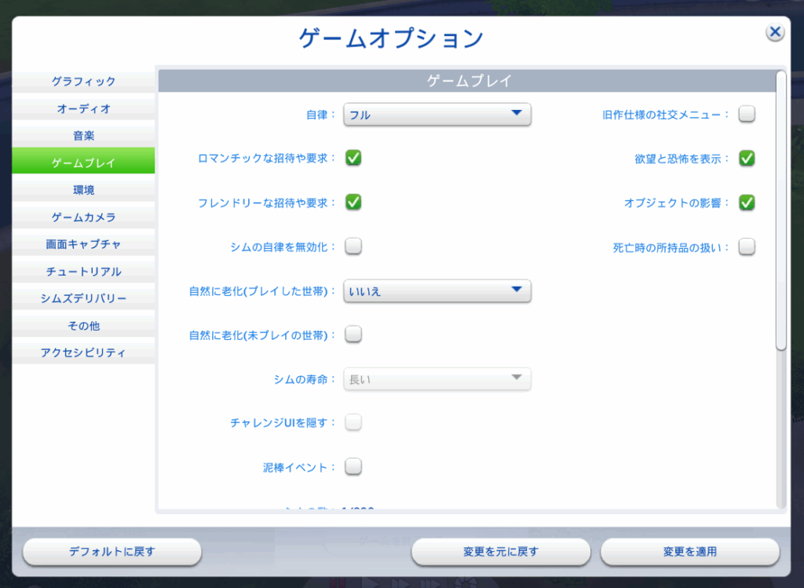The height and width of the screenshot is (588, 804).
Task: Click the ゲームオプション dialog title
Action: click(391, 38)
